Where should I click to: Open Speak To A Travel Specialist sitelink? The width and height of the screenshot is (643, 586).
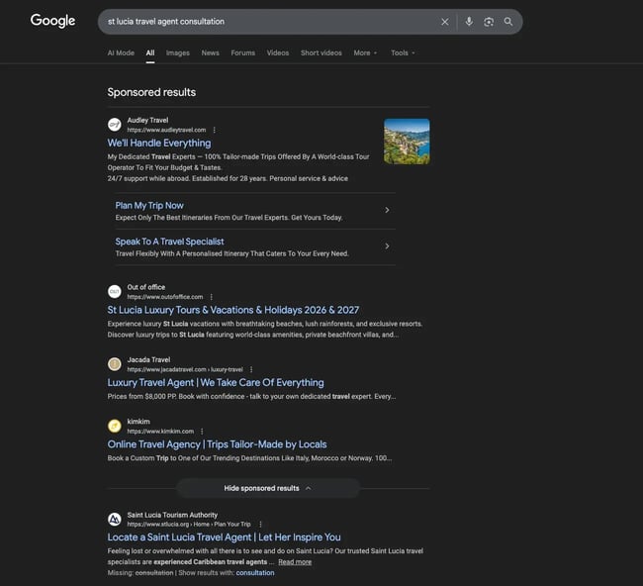pyautogui.click(x=169, y=242)
